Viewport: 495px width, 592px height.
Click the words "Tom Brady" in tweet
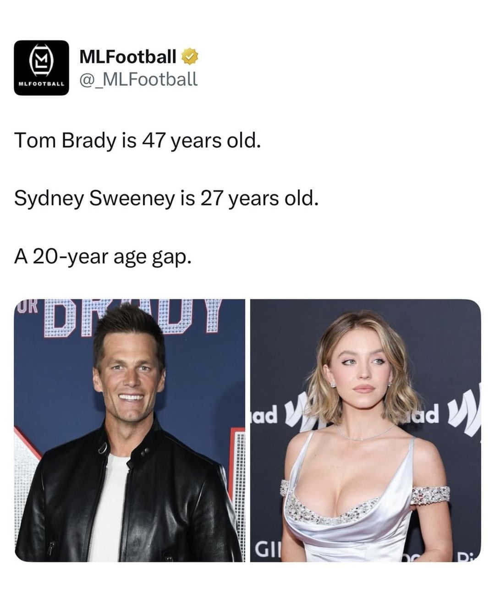65,141
